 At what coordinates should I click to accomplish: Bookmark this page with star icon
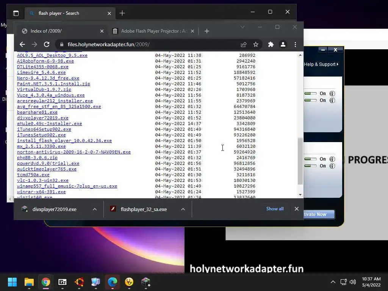256,45
